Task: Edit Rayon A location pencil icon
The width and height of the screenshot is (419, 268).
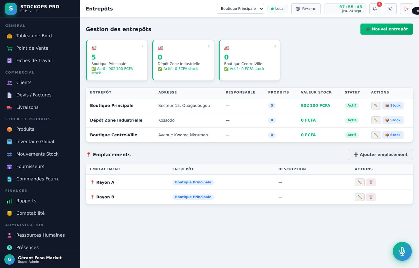Action: (x=360, y=182)
